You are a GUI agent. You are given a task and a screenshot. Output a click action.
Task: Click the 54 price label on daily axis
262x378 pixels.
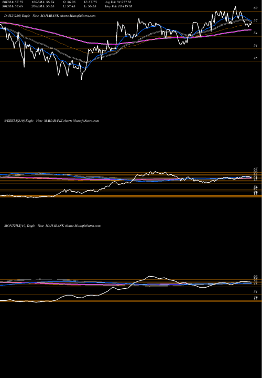tap(256, 33)
